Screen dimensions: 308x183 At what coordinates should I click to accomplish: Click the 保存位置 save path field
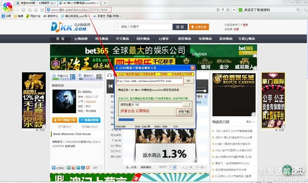pos(157,105)
